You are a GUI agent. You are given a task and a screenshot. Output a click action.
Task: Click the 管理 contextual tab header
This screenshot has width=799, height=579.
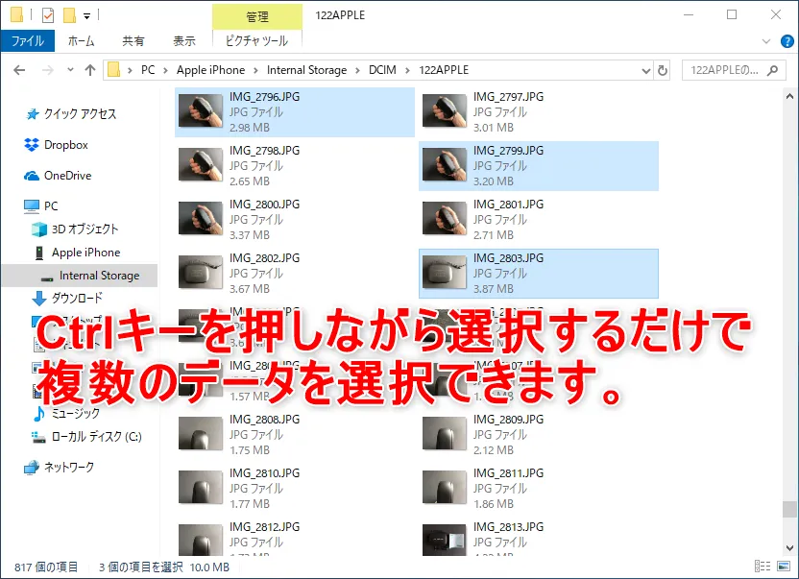(x=256, y=16)
